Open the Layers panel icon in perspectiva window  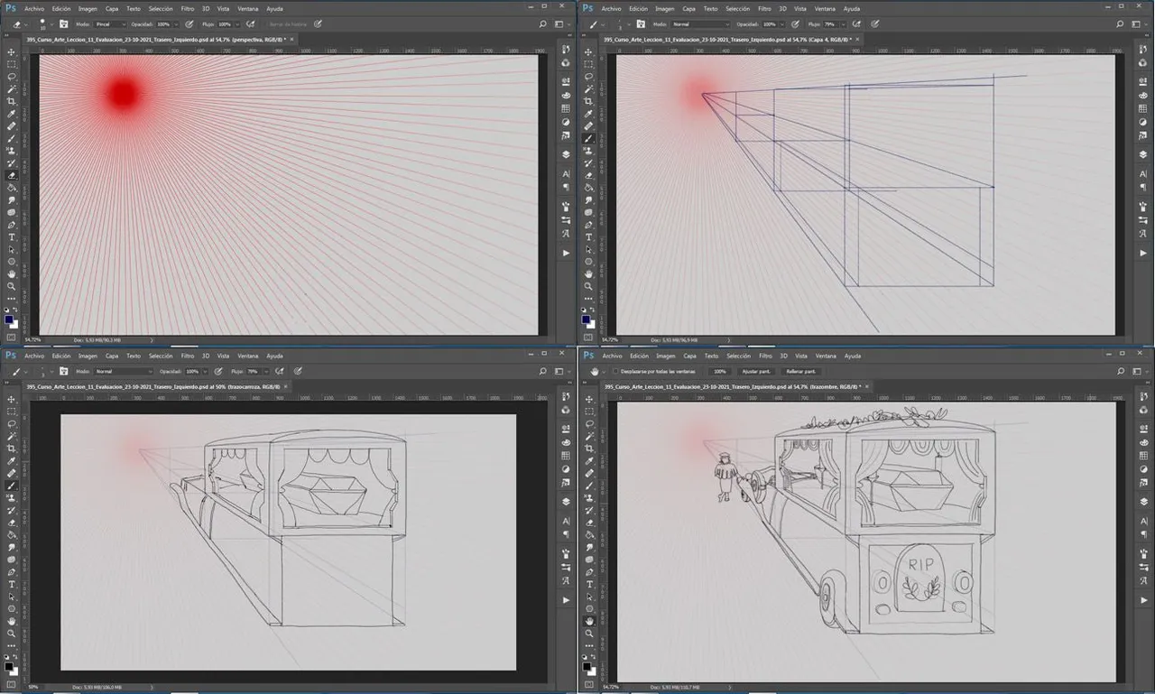click(x=566, y=154)
